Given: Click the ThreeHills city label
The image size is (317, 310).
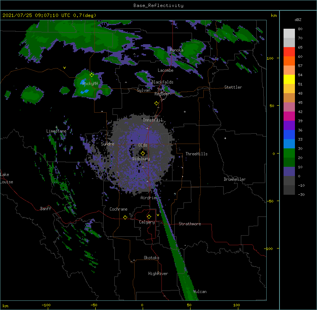Looking at the screenshot, I should click(x=196, y=154).
